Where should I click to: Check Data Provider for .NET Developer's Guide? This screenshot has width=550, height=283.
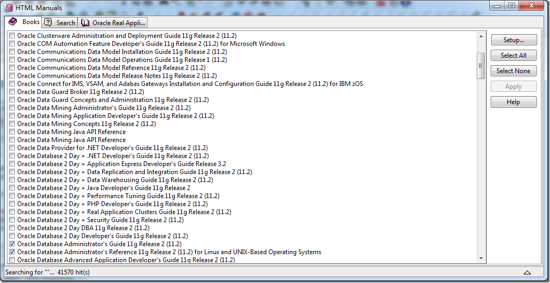coord(12,148)
